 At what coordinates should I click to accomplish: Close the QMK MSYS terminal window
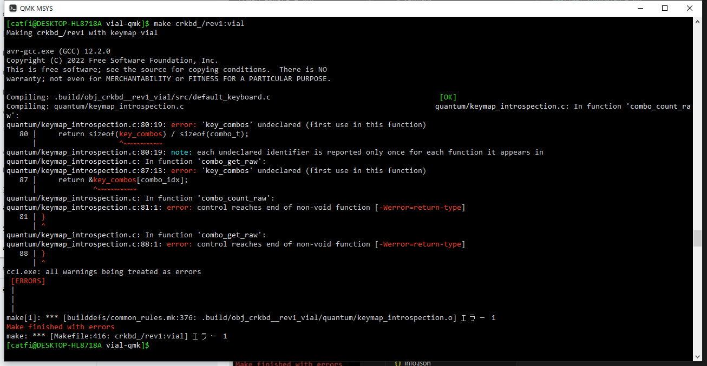690,8
